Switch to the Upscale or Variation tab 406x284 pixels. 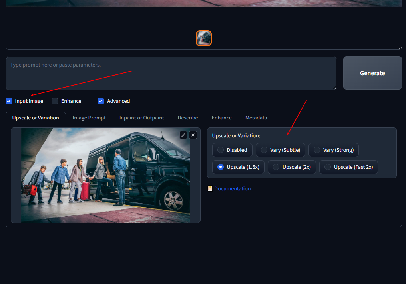(36, 118)
